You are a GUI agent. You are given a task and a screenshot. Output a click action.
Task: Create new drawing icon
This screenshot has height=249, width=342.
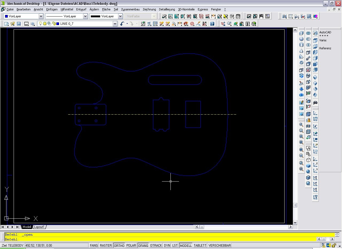pyautogui.click(x=6, y=24)
